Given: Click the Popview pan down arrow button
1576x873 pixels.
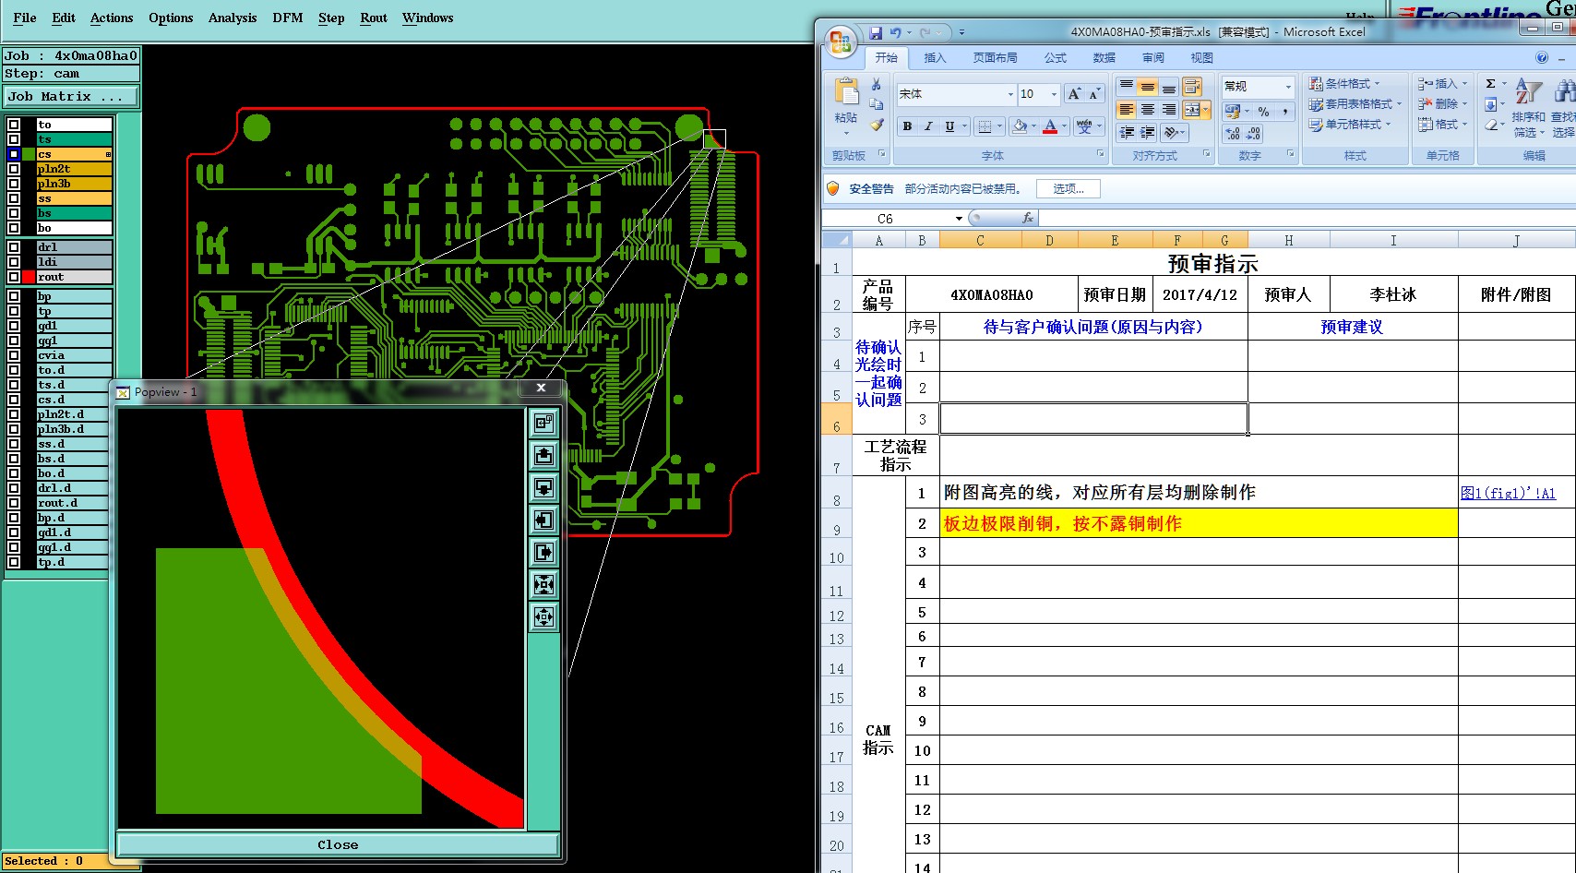Looking at the screenshot, I should tap(543, 487).
